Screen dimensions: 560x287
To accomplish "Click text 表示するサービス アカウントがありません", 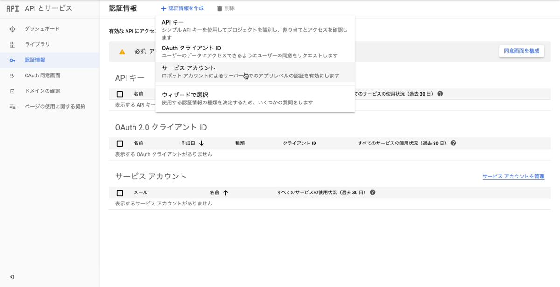I will 163,204.
